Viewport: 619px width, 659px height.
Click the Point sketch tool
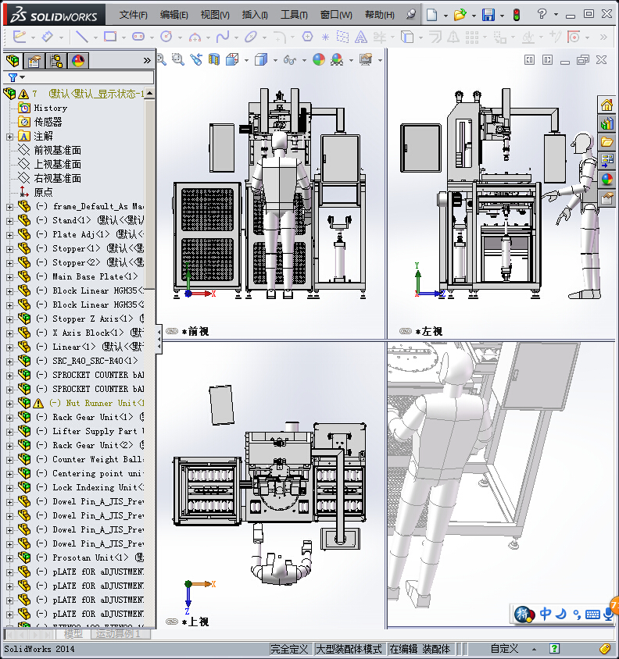[325, 37]
